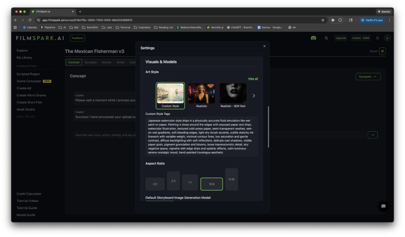Open the Discord icon in the header
The image size is (405, 237).
point(313,38)
